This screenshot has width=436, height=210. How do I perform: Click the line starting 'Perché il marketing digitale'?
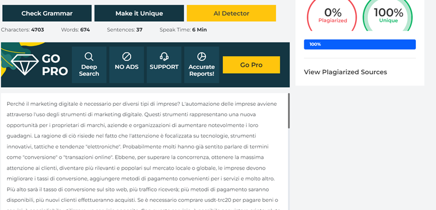(142, 104)
